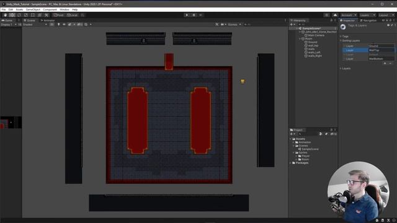Add a new sorting layer with plus
This screenshot has width=397, height=223.
385,63
